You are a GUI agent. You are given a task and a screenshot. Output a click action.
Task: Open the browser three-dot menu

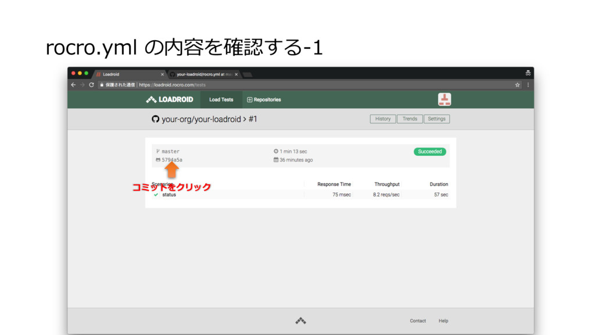528,85
